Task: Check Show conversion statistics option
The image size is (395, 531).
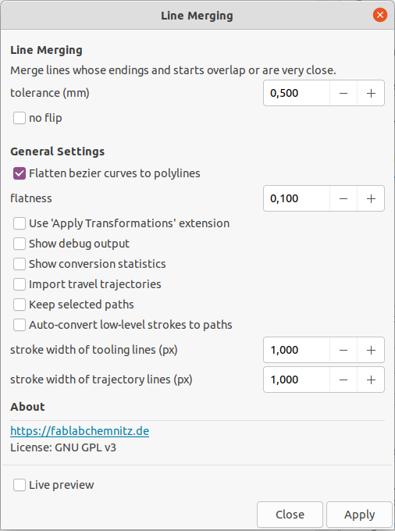Action: [x=20, y=264]
